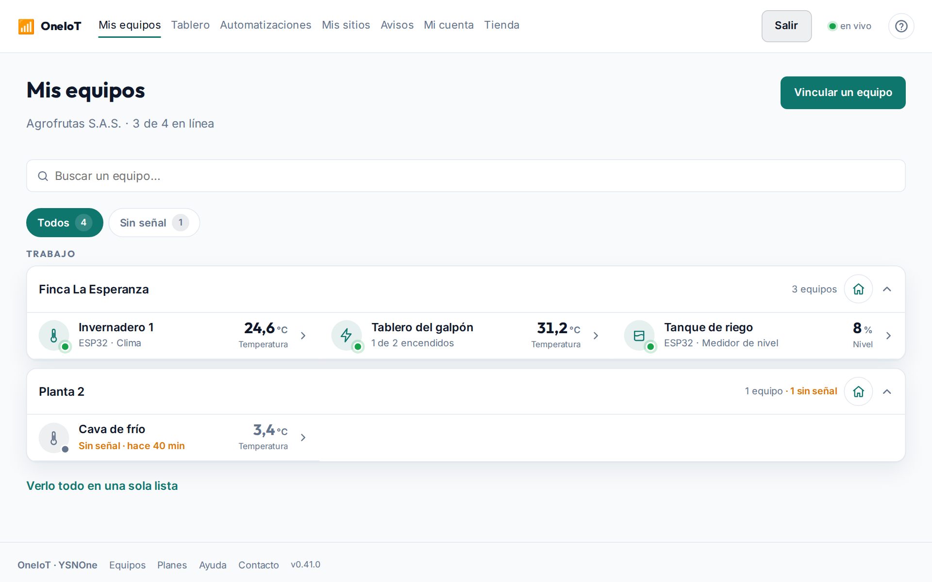This screenshot has width=932, height=582.
Task: Click the home icon for Finca La Esperanza
Action: point(858,289)
